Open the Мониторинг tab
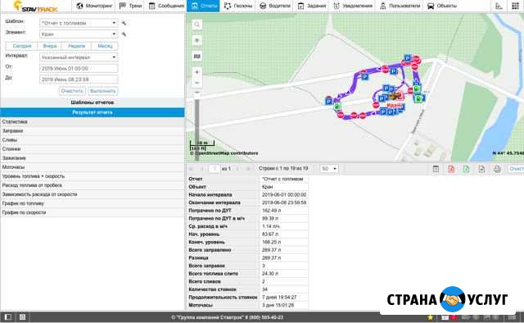The height and width of the screenshot is (323, 524). pyautogui.click(x=94, y=6)
